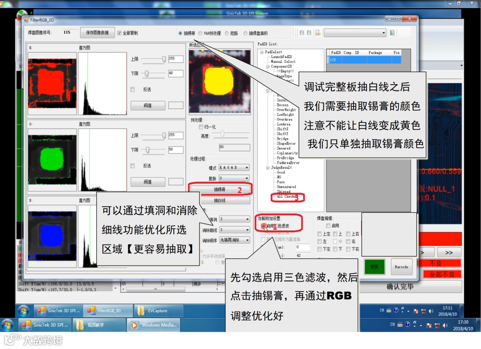
Task: Select LaunchPadID tree item
Action: (x=281, y=57)
